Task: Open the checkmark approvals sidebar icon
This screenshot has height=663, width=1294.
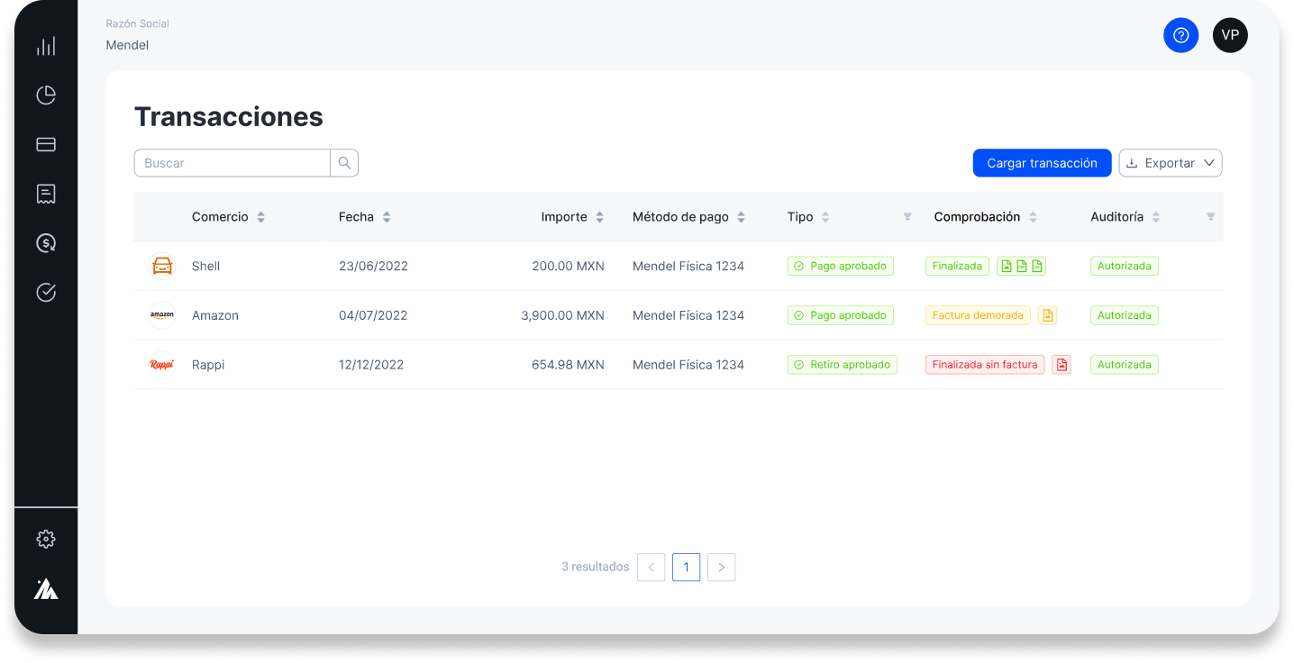Action: pos(46,292)
